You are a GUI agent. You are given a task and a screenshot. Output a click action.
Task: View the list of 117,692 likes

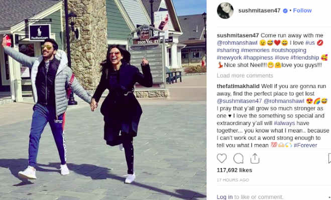point(235,170)
